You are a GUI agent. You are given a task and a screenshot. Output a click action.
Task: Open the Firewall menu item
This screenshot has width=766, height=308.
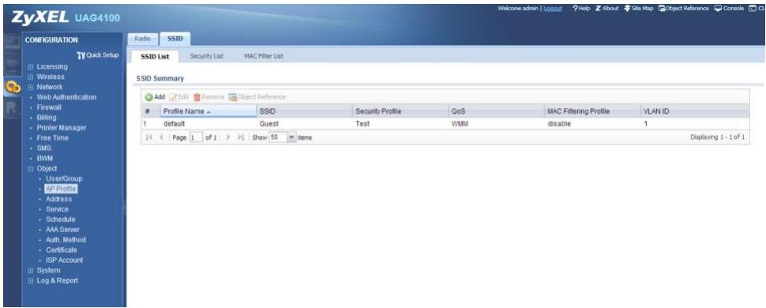tap(49, 107)
